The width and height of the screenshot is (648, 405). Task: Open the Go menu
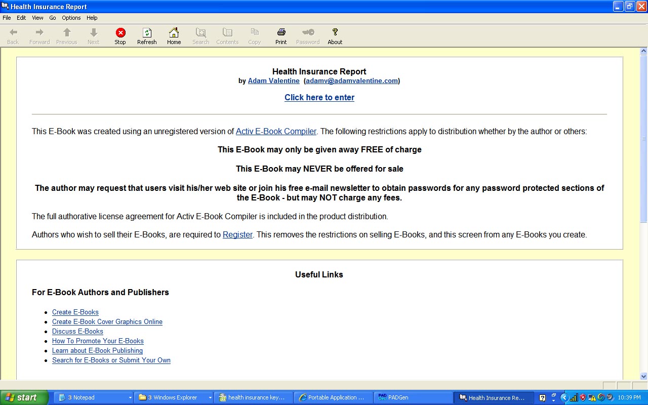coord(53,18)
